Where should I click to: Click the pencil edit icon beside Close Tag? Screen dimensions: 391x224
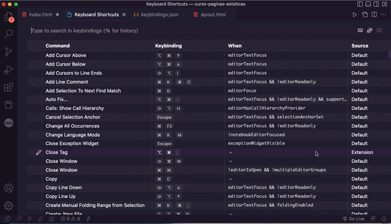click(38, 152)
